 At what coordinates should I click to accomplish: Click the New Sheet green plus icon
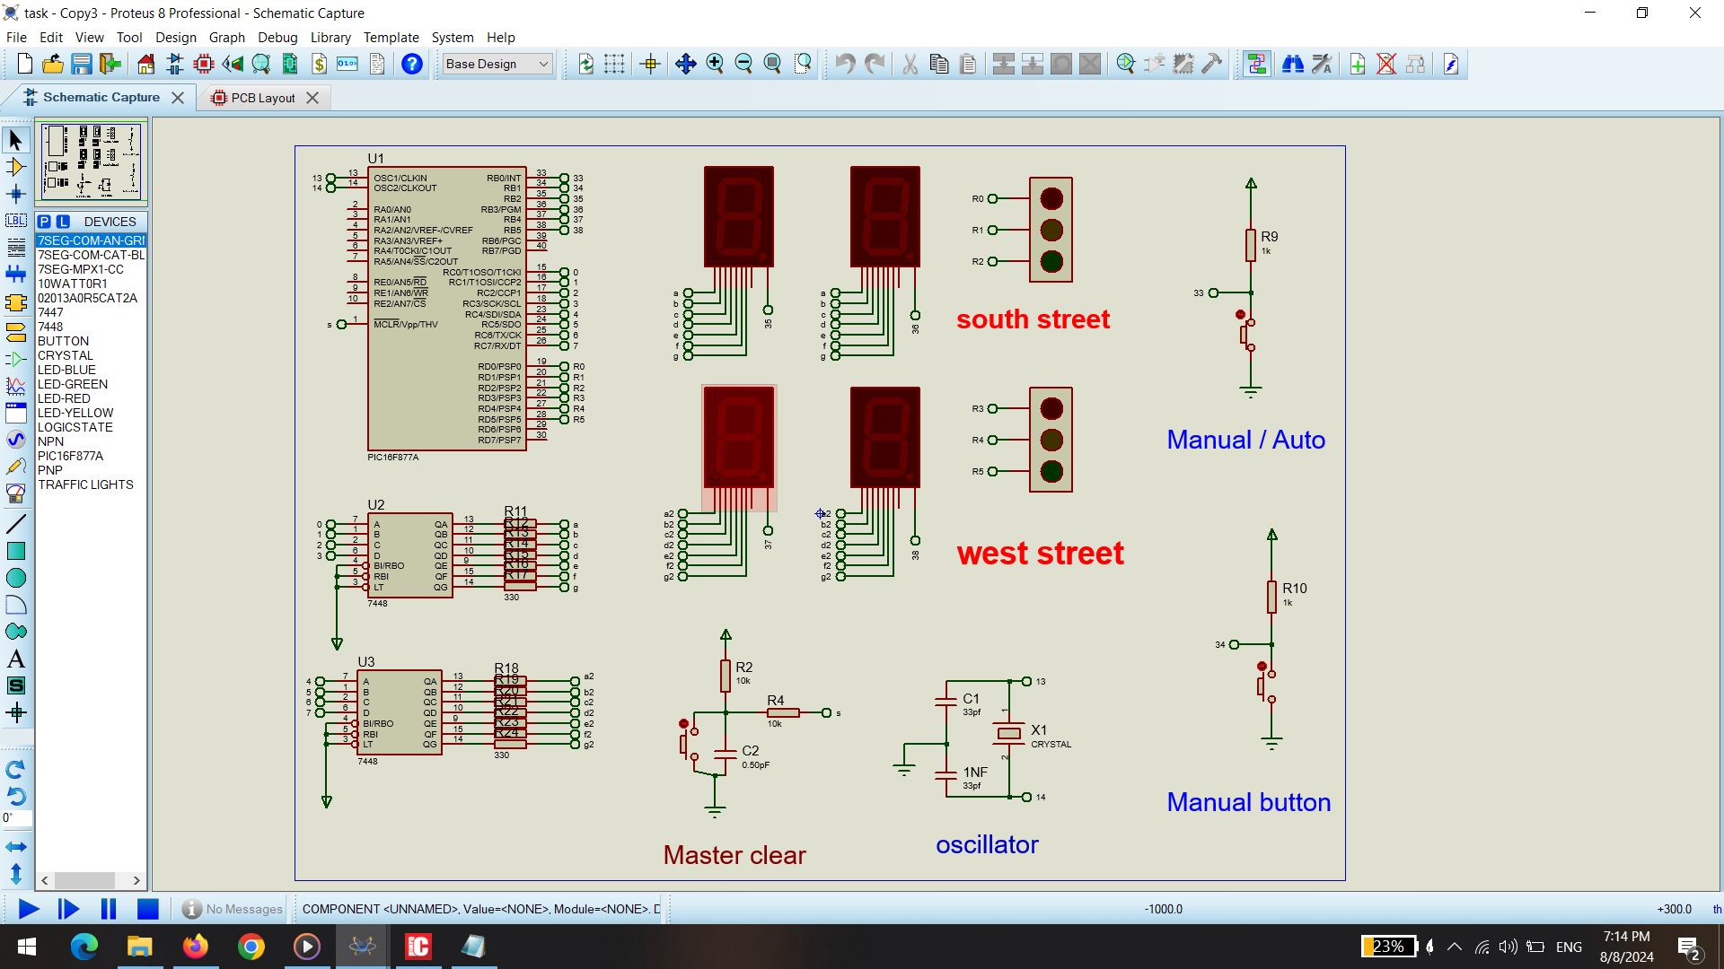tap(1357, 64)
